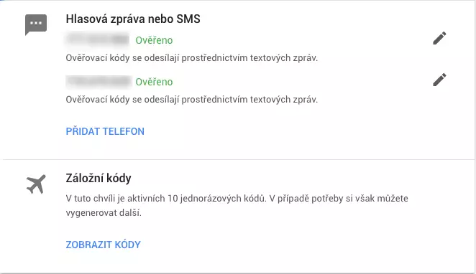Click the divider line between the sections
476x274 pixels.
(x=238, y=159)
